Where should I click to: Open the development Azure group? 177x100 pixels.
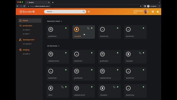[x=28, y=40]
